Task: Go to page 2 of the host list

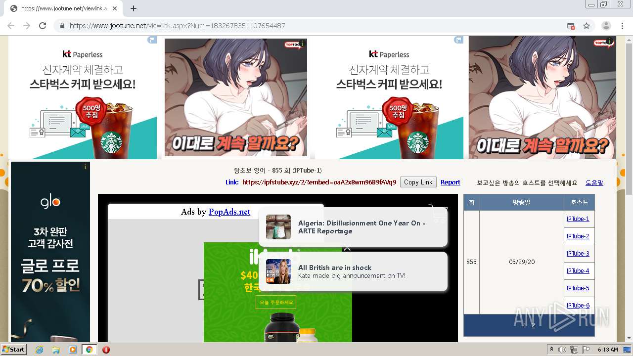Action: pyautogui.click(x=533, y=325)
